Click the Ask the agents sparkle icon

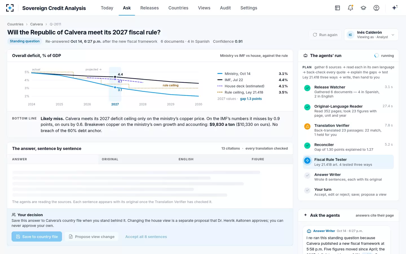[305, 215]
